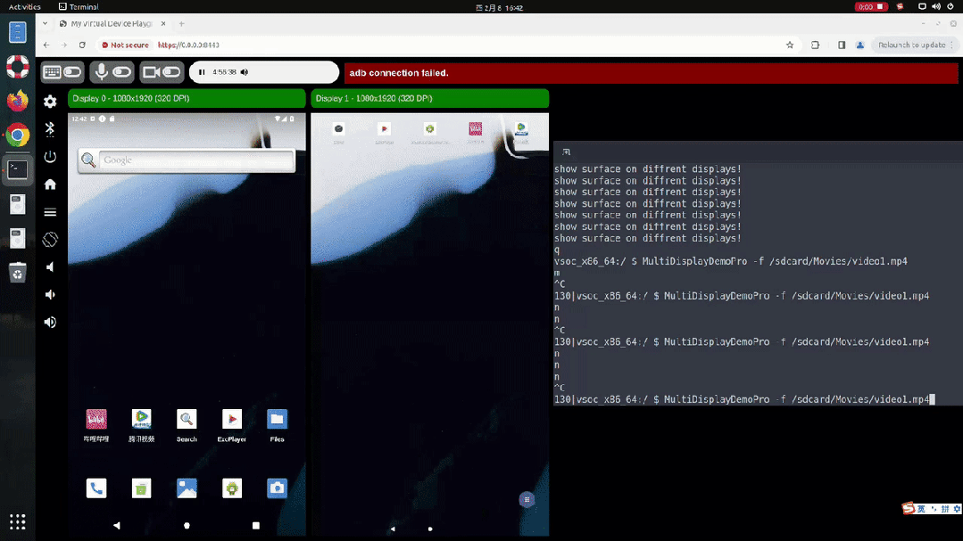Open the device settings gear icon
Viewport: 963px width, 541px height.
(50, 102)
